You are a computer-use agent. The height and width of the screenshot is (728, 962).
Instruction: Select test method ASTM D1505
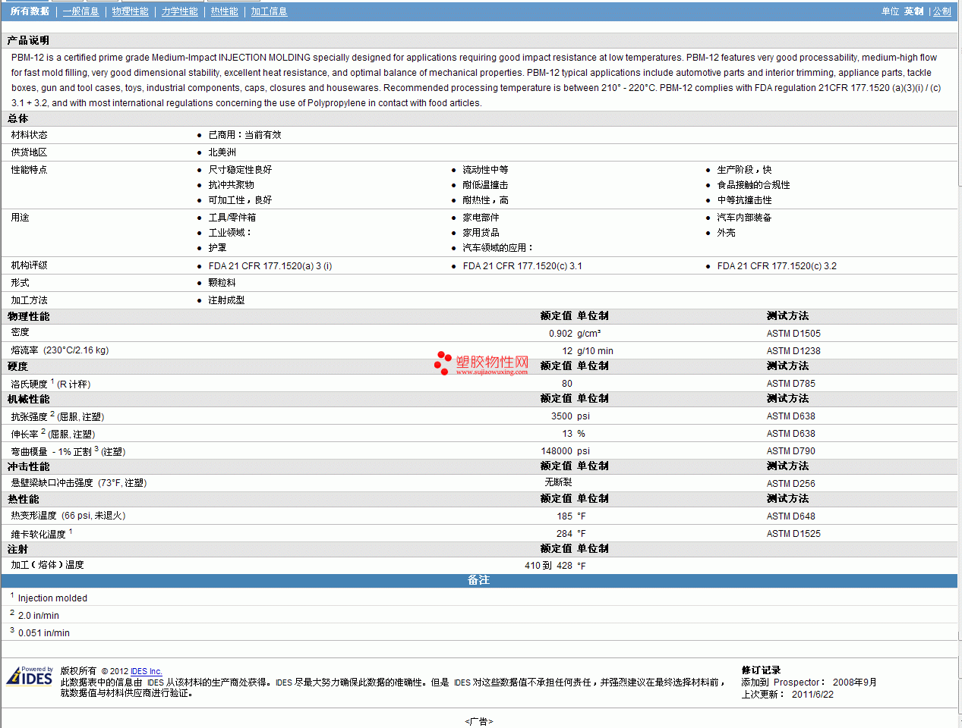[x=793, y=334]
